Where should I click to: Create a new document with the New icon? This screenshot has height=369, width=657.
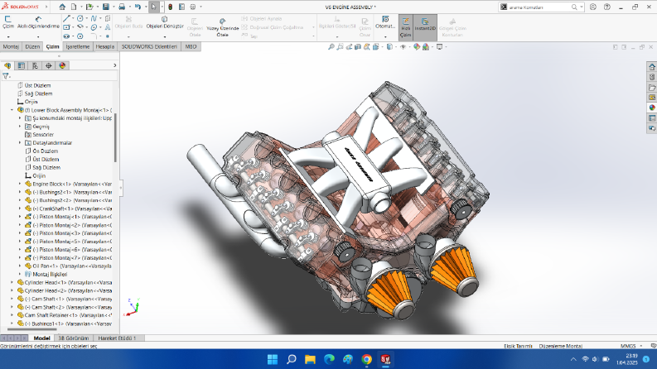tap(74, 7)
